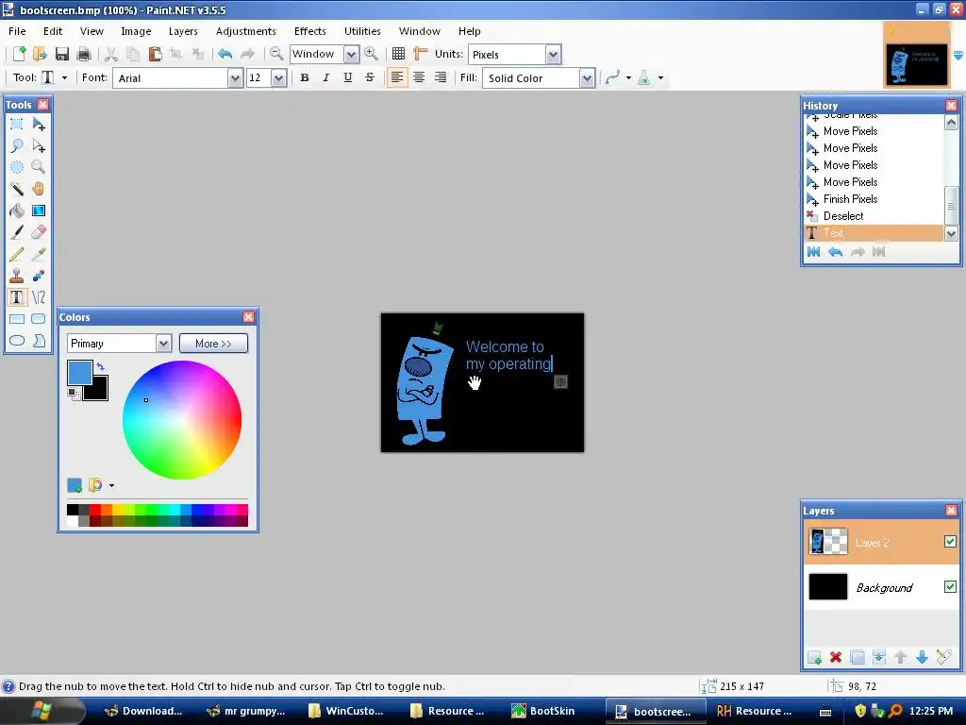The image size is (966, 725).
Task: Select the Move Selection tool
Action: [x=38, y=145]
